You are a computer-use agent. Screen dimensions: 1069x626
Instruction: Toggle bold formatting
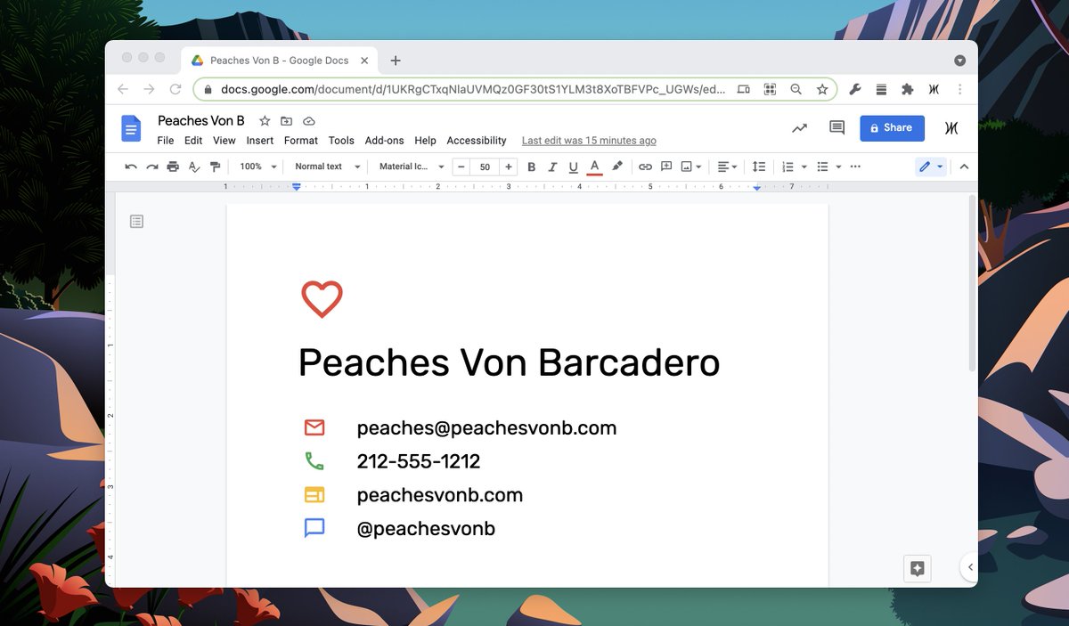(532, 167)
